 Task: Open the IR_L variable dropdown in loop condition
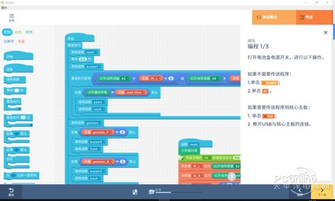(156, 78)
